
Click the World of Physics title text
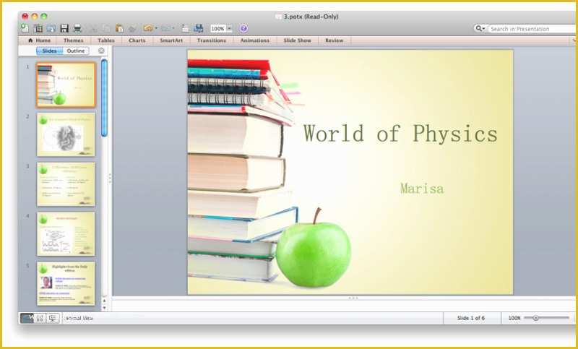pyautogui.click(x=400, y=134)
